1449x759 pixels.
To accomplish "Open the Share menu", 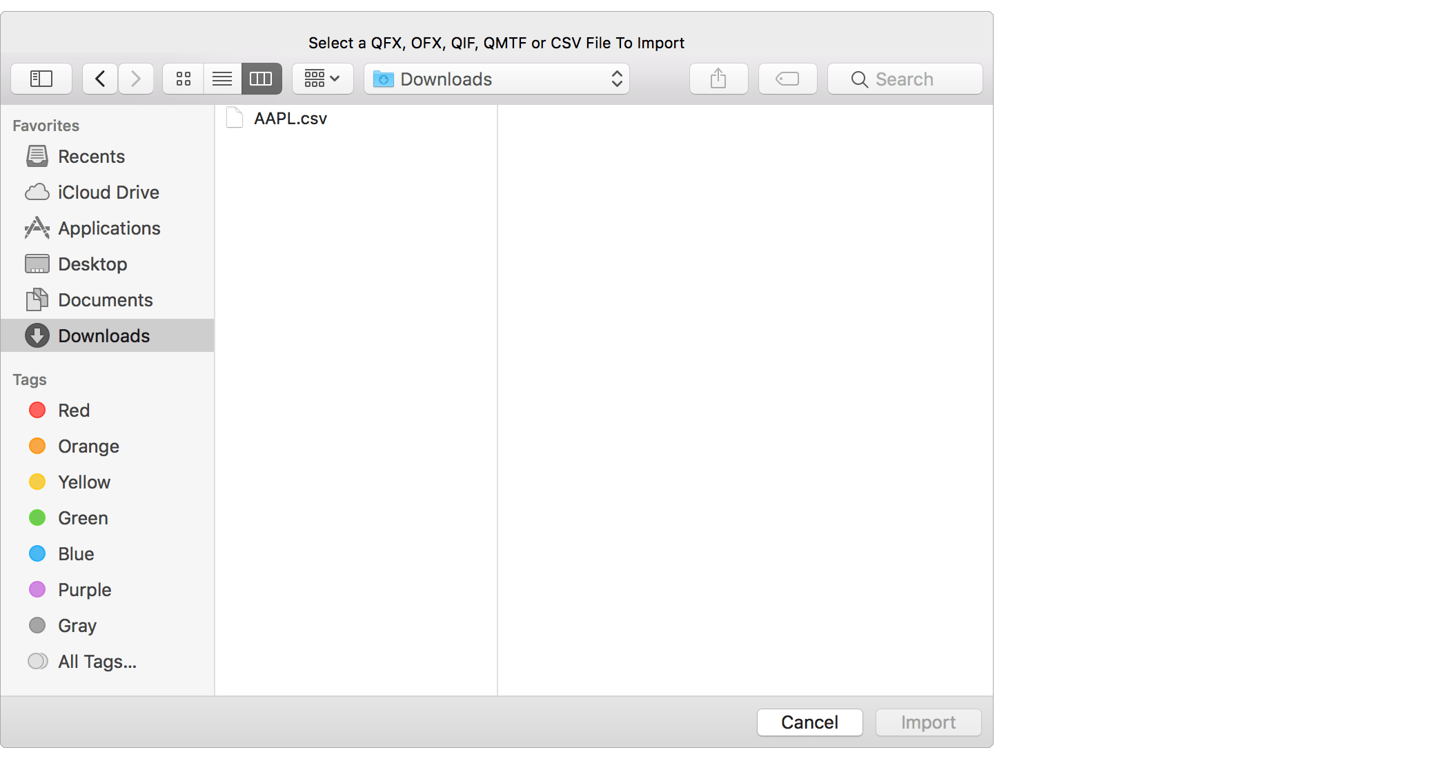I will coord(718,79).
